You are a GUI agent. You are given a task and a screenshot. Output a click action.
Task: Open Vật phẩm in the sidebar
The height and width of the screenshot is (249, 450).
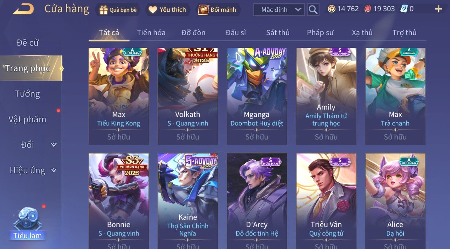click(27, 119)
